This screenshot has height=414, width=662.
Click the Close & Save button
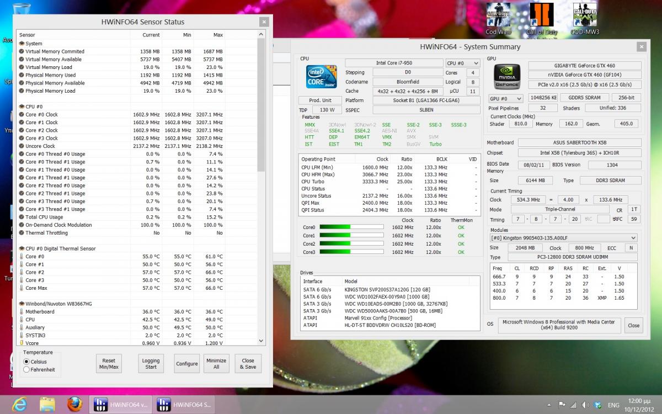coord(248,364)
